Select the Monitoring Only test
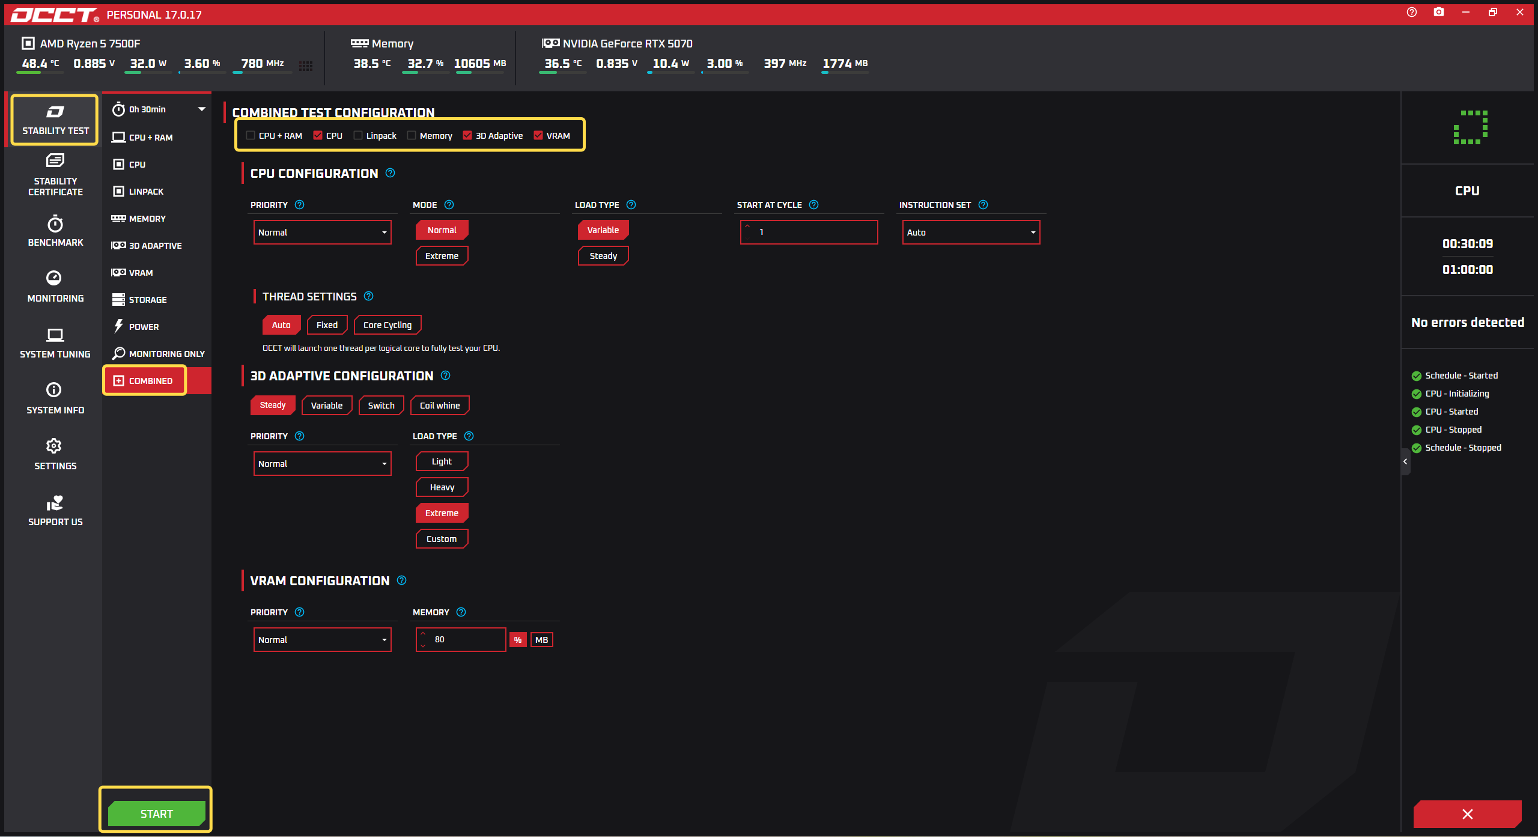This screenshot has width=1538, height=837. 157,354
